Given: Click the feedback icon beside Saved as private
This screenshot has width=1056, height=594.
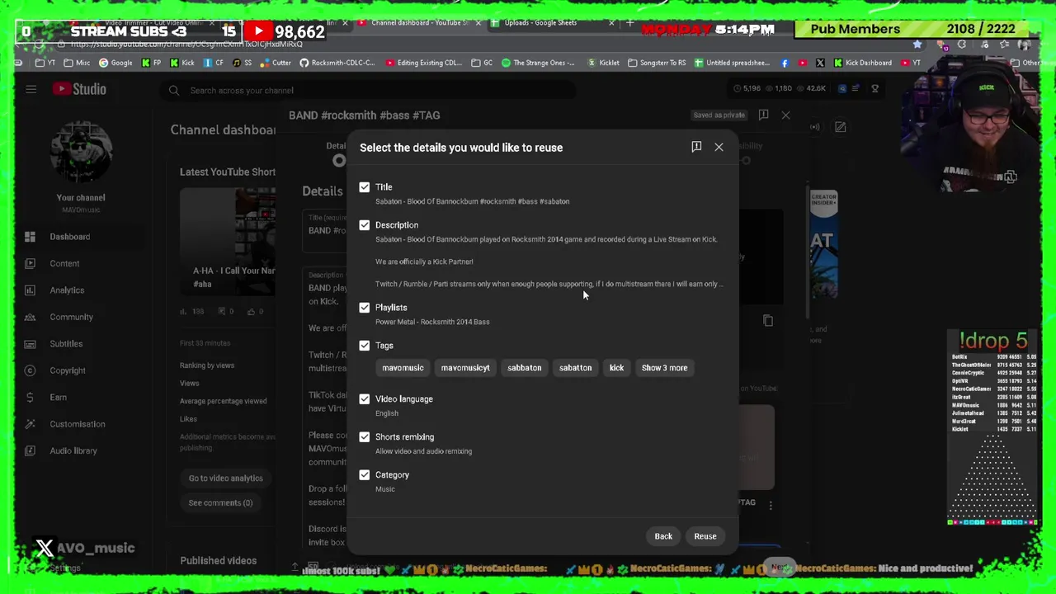Looking at the screenshot, I should (x=763, y=115).
